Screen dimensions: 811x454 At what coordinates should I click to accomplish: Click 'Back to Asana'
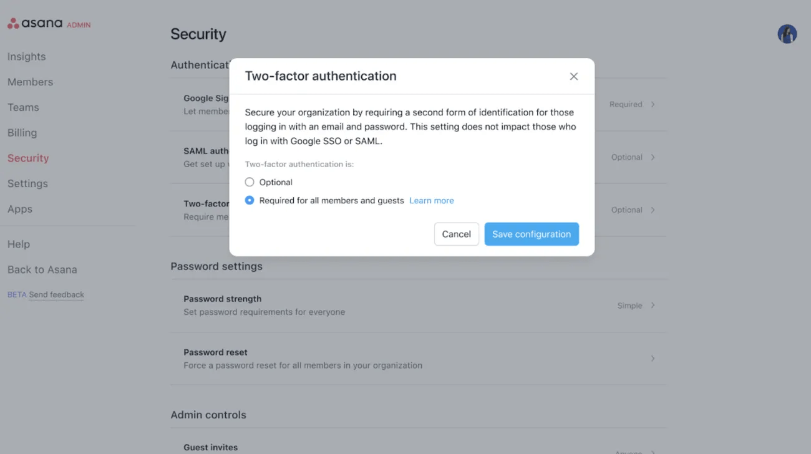click(x=42, y=269)
